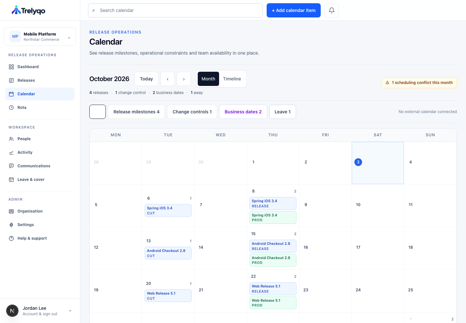Select today's date, October 3
466x323 pixels.
[x=358, y=162]
